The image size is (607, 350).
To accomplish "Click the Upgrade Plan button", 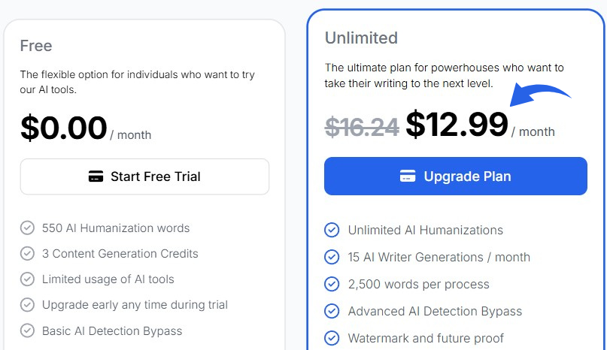I will [x=455, y=177].
